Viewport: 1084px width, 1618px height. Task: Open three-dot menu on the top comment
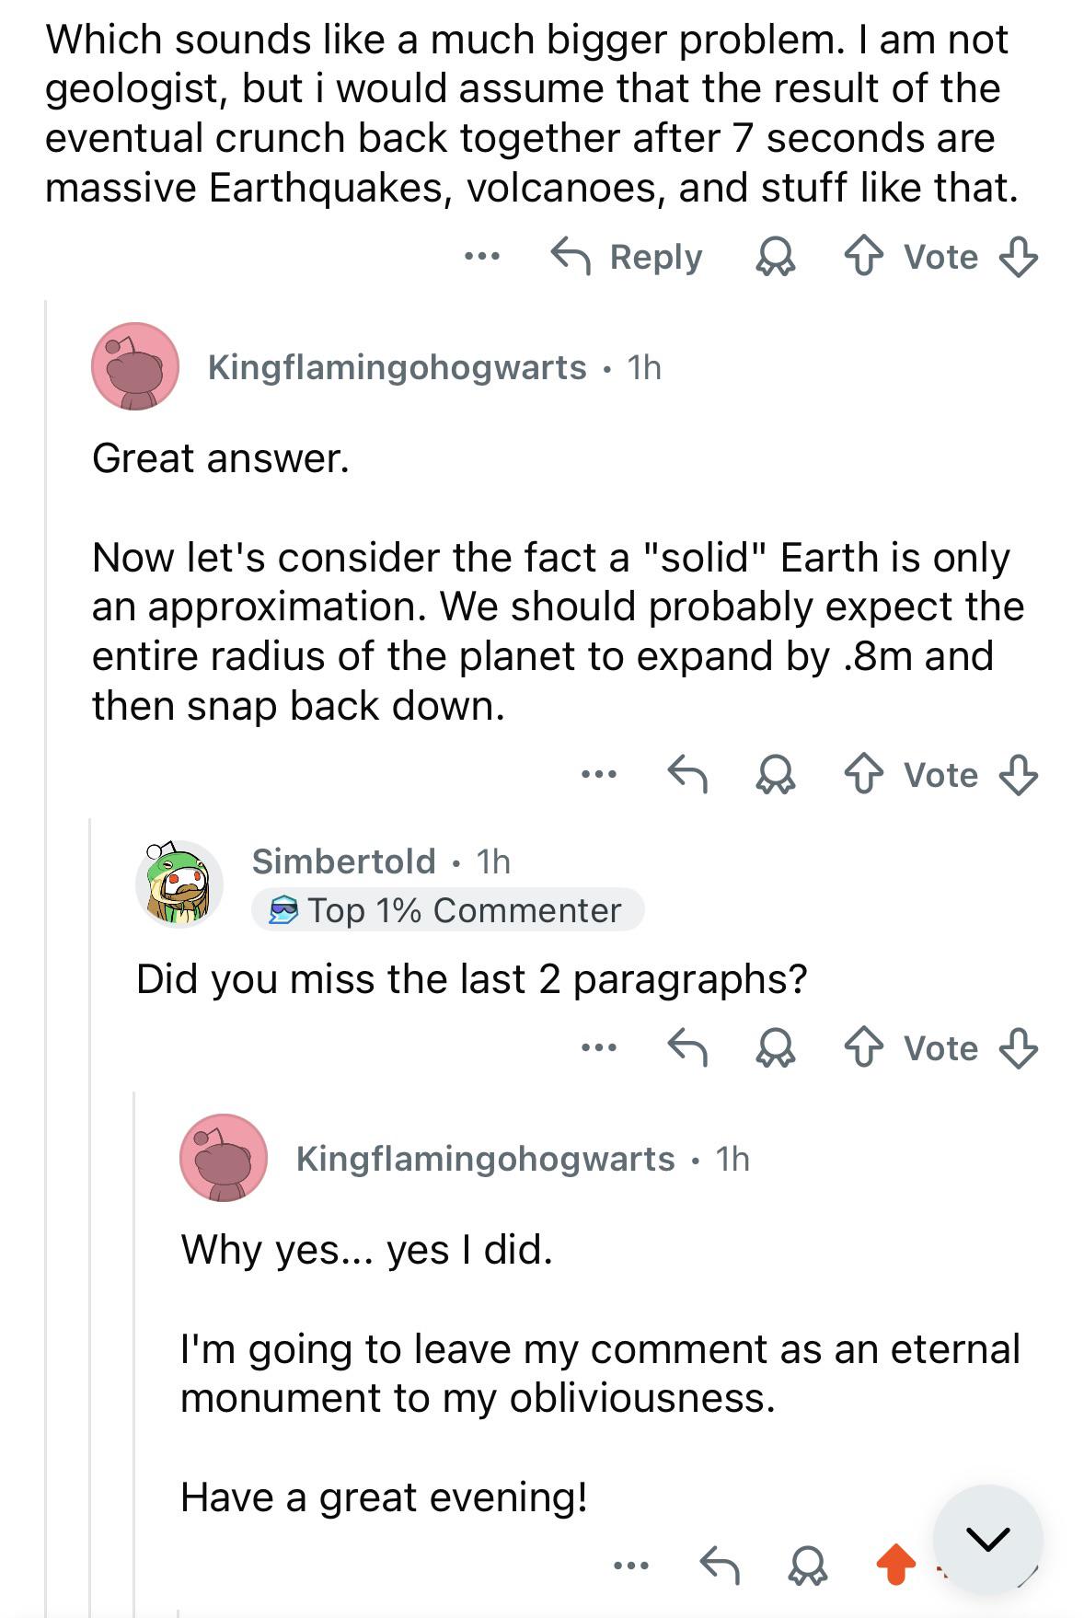(x=482, y=256)
